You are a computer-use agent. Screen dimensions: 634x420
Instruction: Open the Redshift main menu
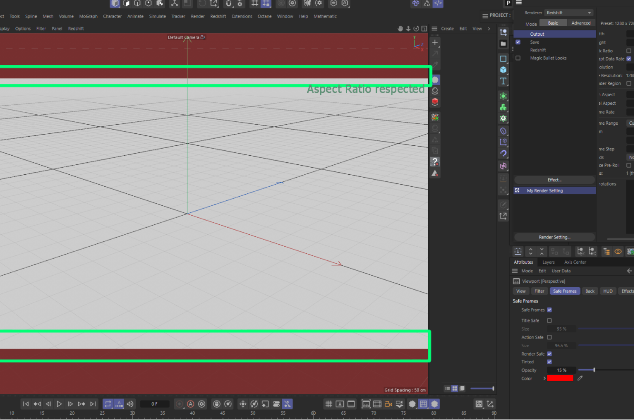[218, 16]
